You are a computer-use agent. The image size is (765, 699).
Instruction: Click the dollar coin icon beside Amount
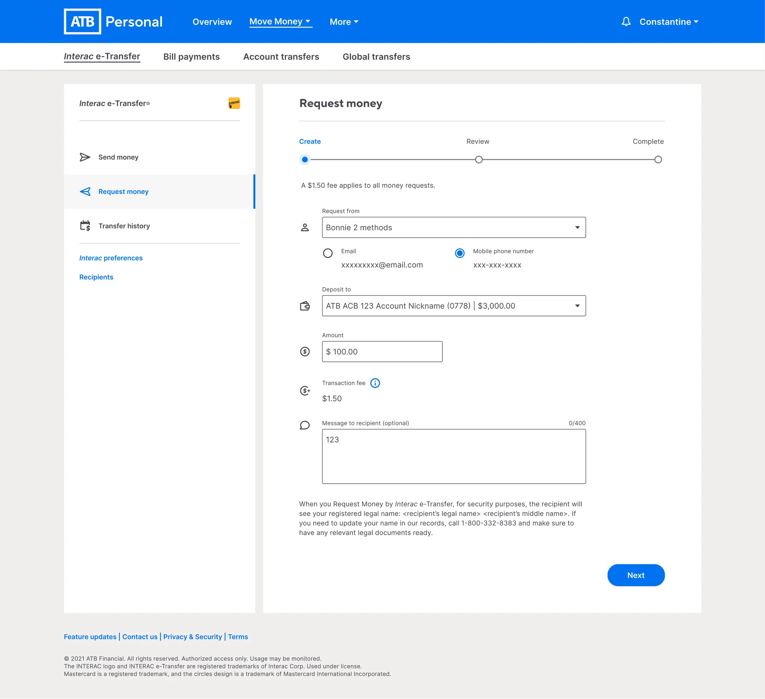tap(305, 352)
